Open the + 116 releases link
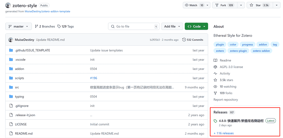The width and height of the screenshot is (283, 138). [x=224, y=133]
